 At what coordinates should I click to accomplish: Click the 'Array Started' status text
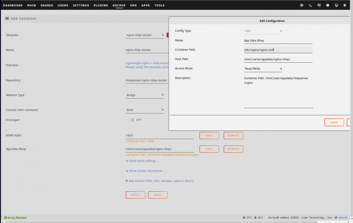click(x=17, y=218)
